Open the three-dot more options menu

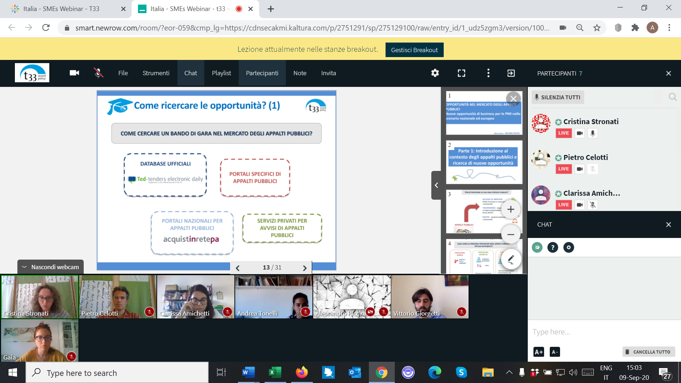coord(488,73)
